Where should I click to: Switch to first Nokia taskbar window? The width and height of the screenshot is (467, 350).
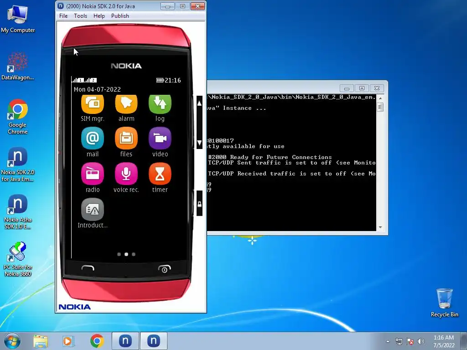pos(125,341)
